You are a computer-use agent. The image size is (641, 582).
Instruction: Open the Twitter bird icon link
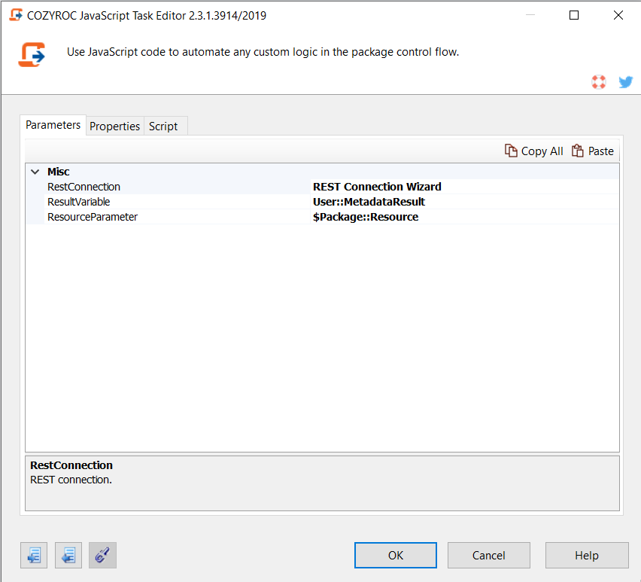pos(625,82)
